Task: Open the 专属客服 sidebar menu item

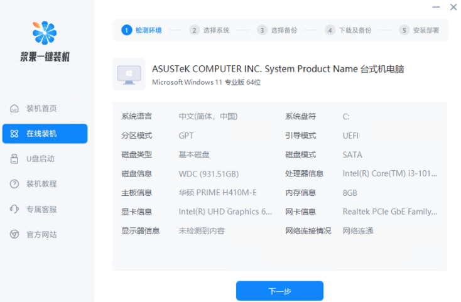Action: (45, 209)
